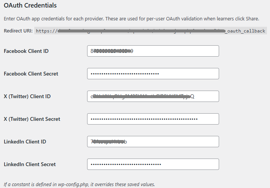Focus the X (Twitter) Client Secret field
The width and height of the screenshot is (270, 188).
pos(153,119)
